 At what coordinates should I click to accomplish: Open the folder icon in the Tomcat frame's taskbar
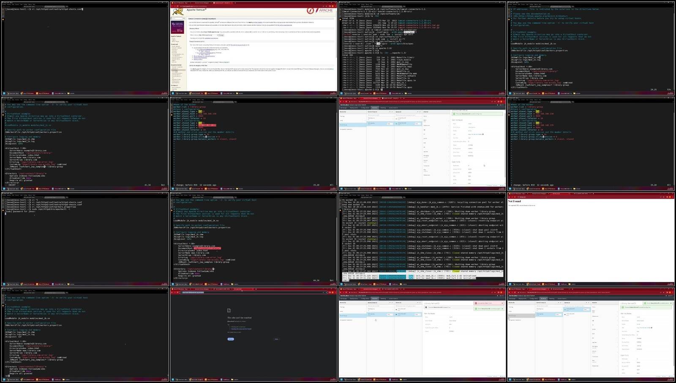pyautogui.click(x=237, y=93)
